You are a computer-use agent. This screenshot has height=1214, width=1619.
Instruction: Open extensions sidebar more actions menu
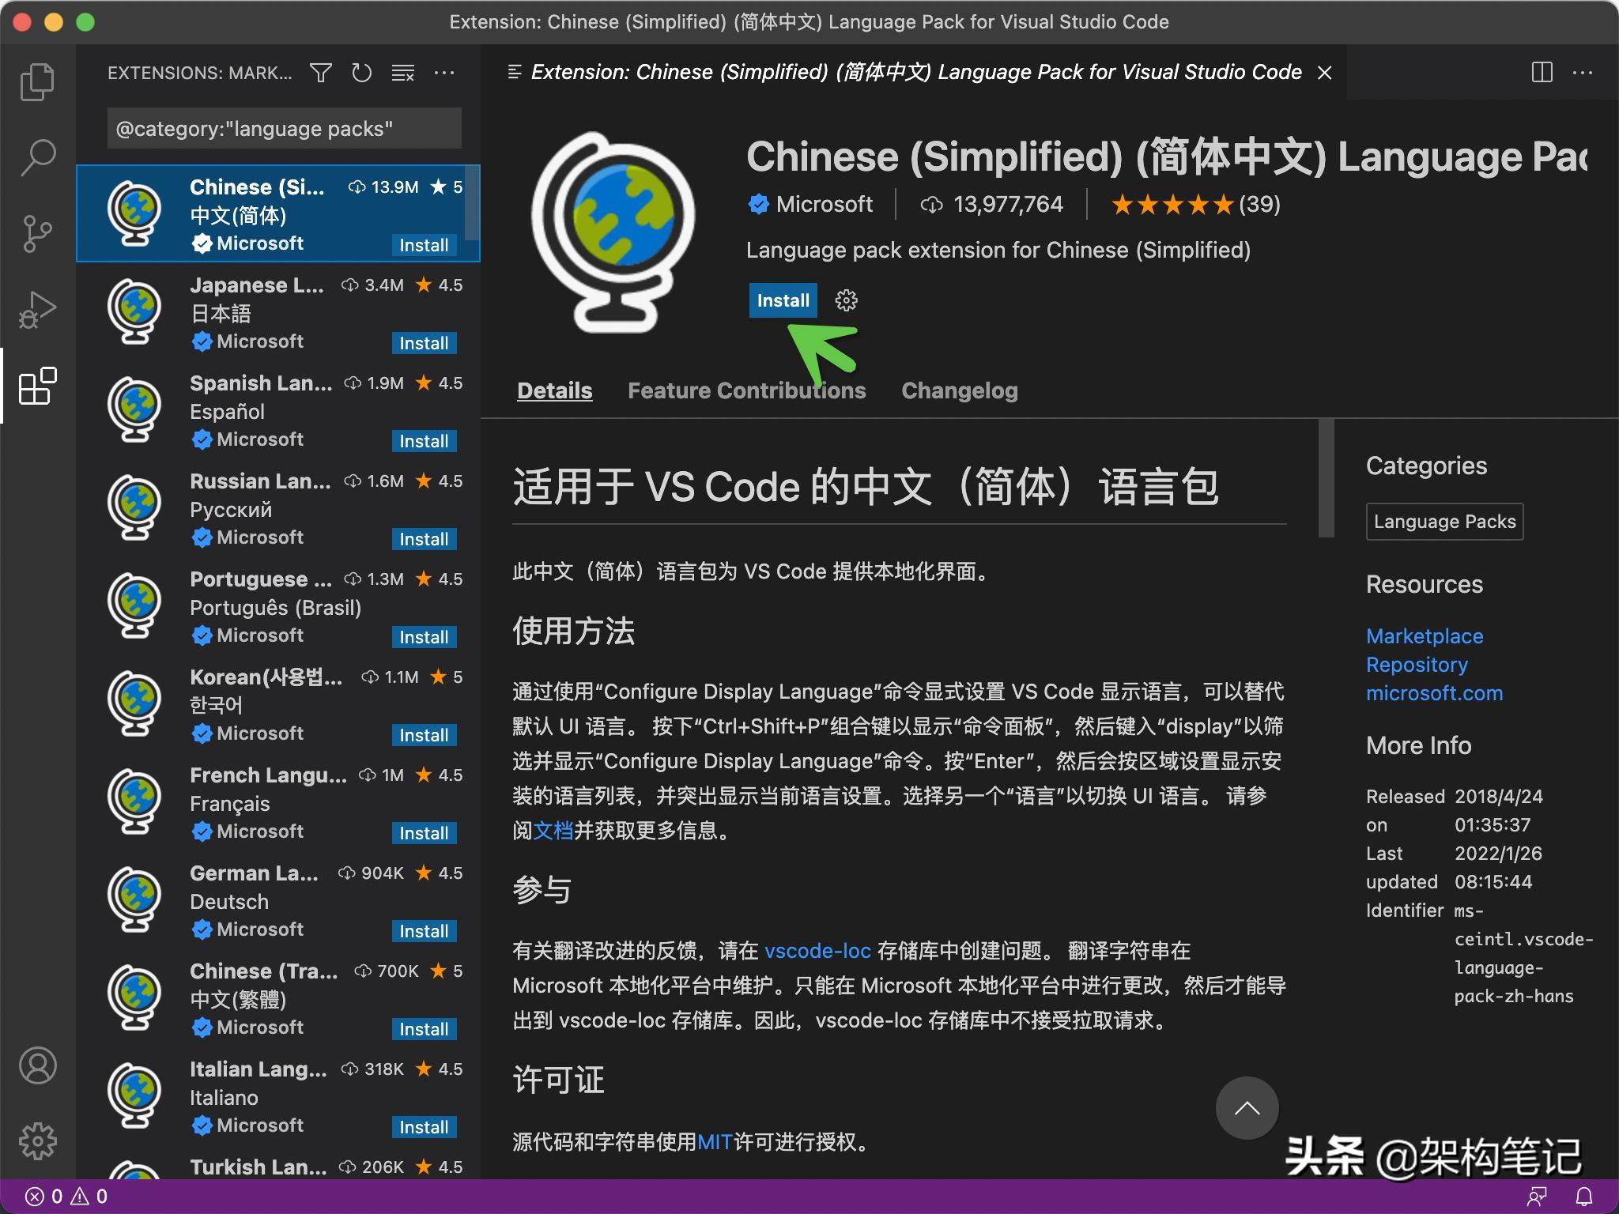tap(444, 74)
